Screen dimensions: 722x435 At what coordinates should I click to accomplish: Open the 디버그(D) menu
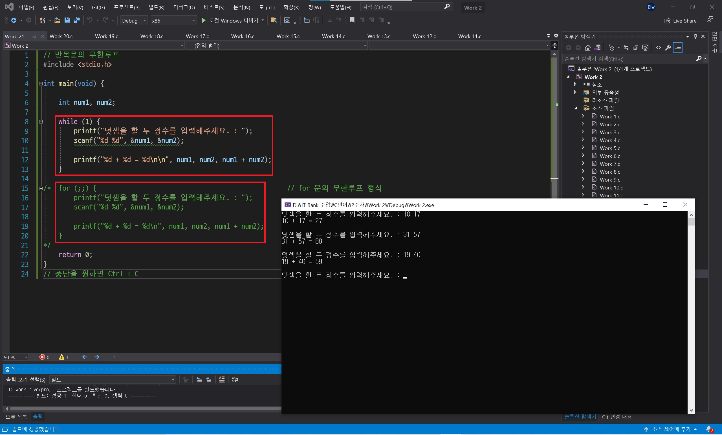point(184,7)
